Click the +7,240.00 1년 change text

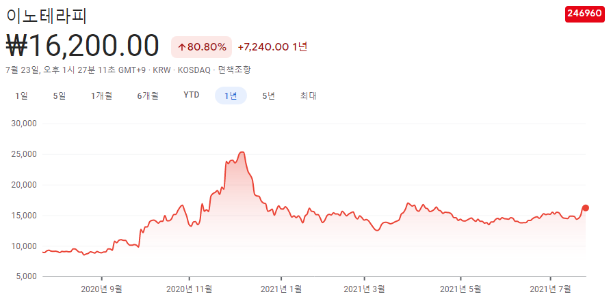(273, 47)
